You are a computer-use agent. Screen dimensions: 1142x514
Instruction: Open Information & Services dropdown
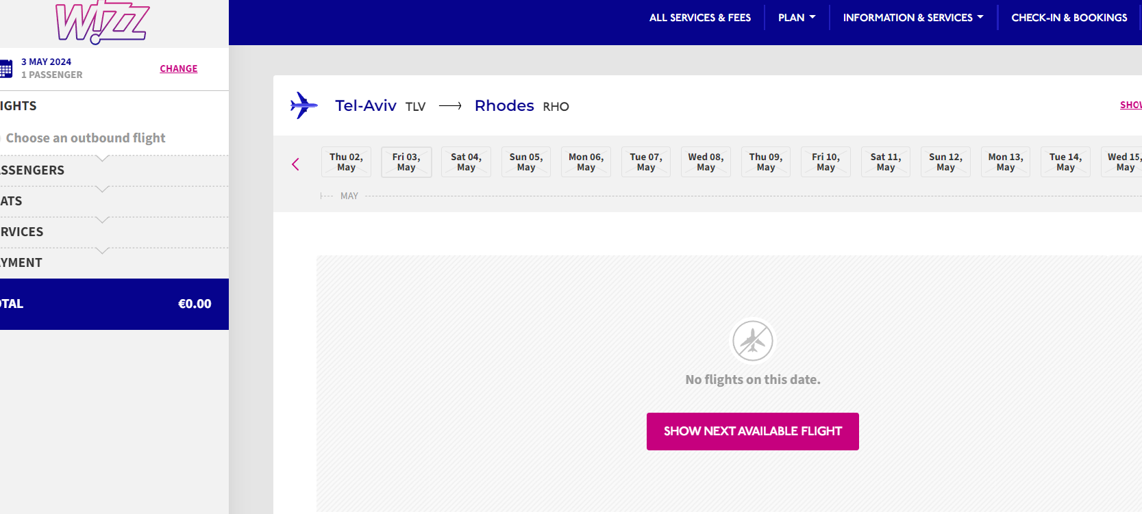[x=913, y=18]
